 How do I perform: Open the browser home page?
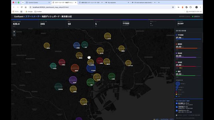[25, 7]
